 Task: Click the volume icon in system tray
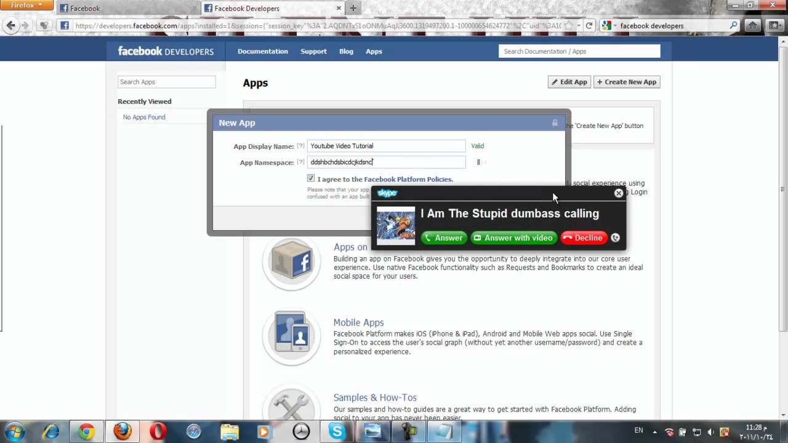[x=710, y=432]
